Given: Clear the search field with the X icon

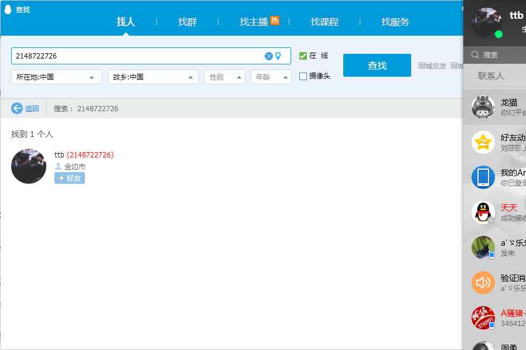Looking at the screenshot, I should (x=269, y=56).
